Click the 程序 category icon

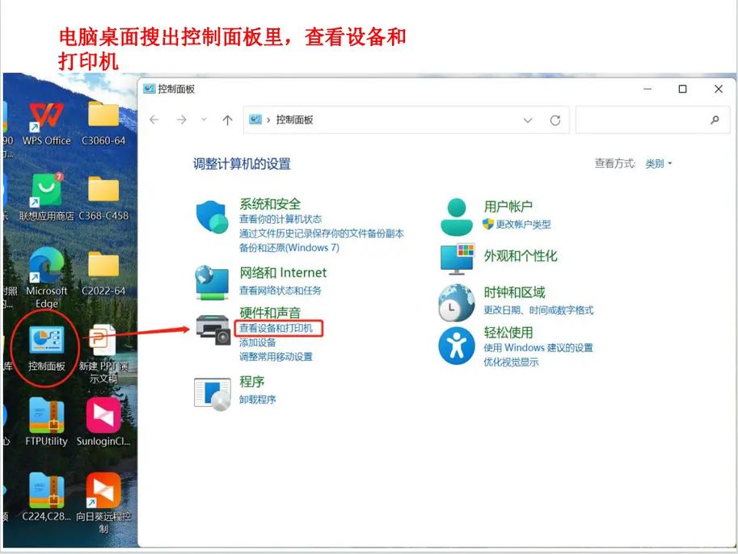pos(213,393)
